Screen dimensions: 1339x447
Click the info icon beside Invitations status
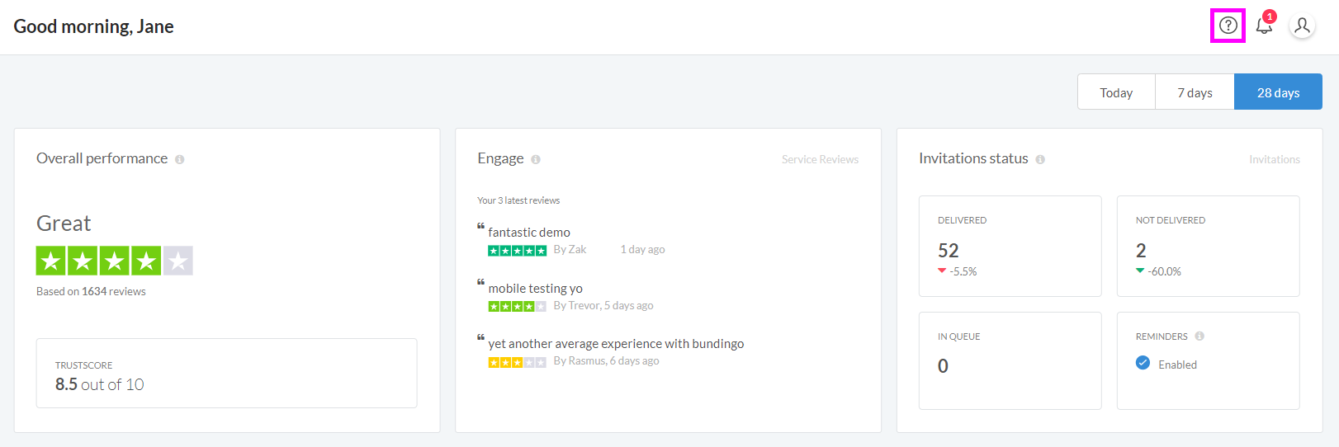click(x=1040, y=159)
